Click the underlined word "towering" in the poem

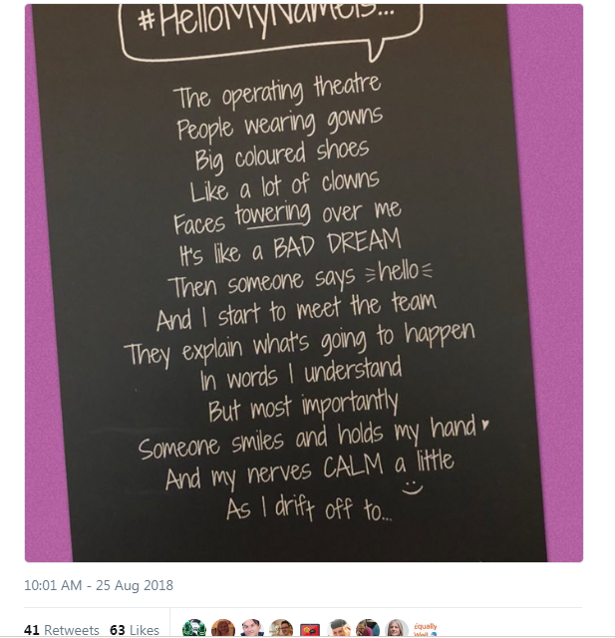click(272, 214)
